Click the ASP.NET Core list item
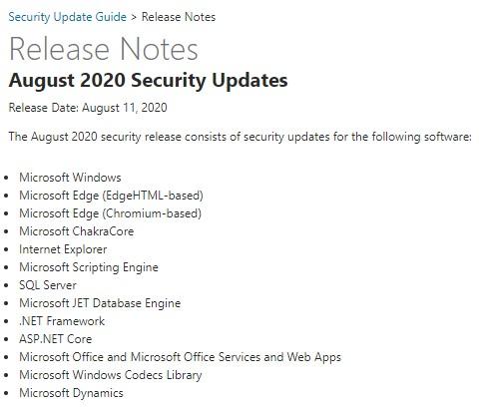The height and width of the screenshot is (408, 489). point(56,339)
